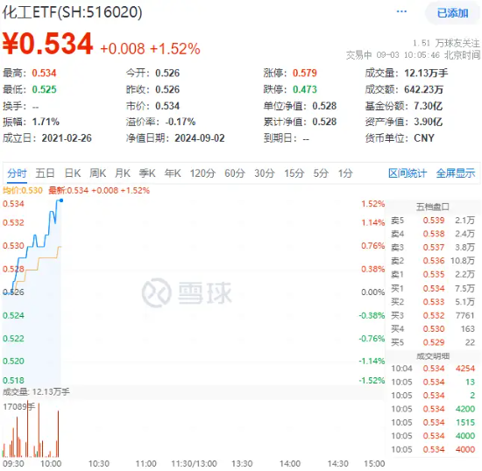Open the 周K chart tab
Image resolution: width=482 pixels, height=471 pixels.
click(98, 173)
